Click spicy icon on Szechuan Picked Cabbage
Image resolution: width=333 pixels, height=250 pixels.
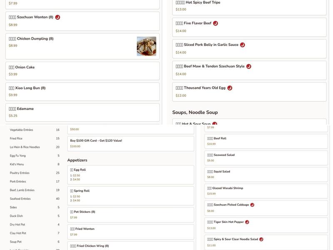pos(252,205)
